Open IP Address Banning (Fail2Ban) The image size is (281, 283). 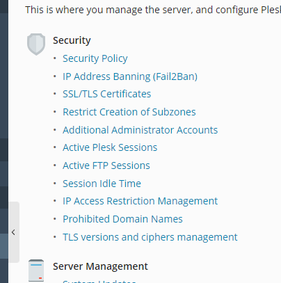tap(130, 76)
